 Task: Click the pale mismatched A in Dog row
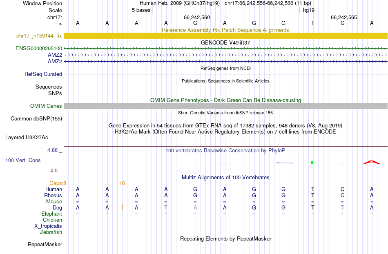(195, 208)
